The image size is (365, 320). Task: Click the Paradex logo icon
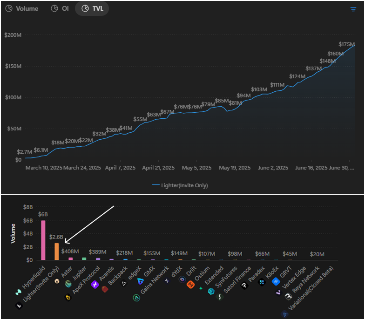coord(244,285)
